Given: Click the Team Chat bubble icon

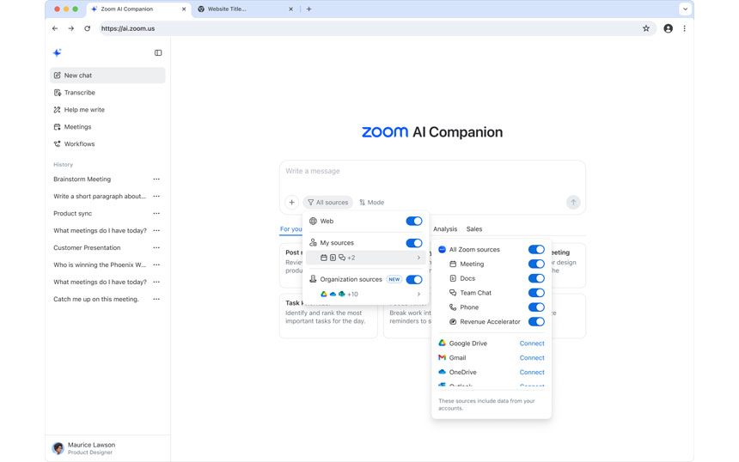Looking at the screenshot, I should tap(453, 293).
